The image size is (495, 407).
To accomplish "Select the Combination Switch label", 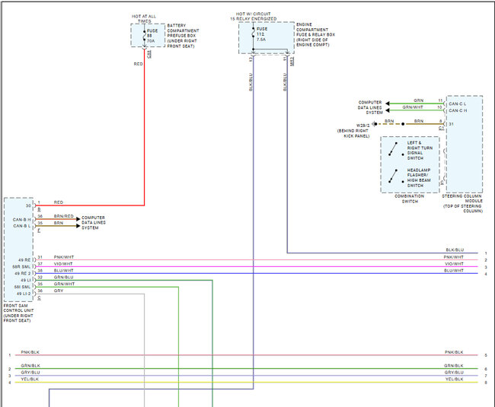I will (410, 199).
